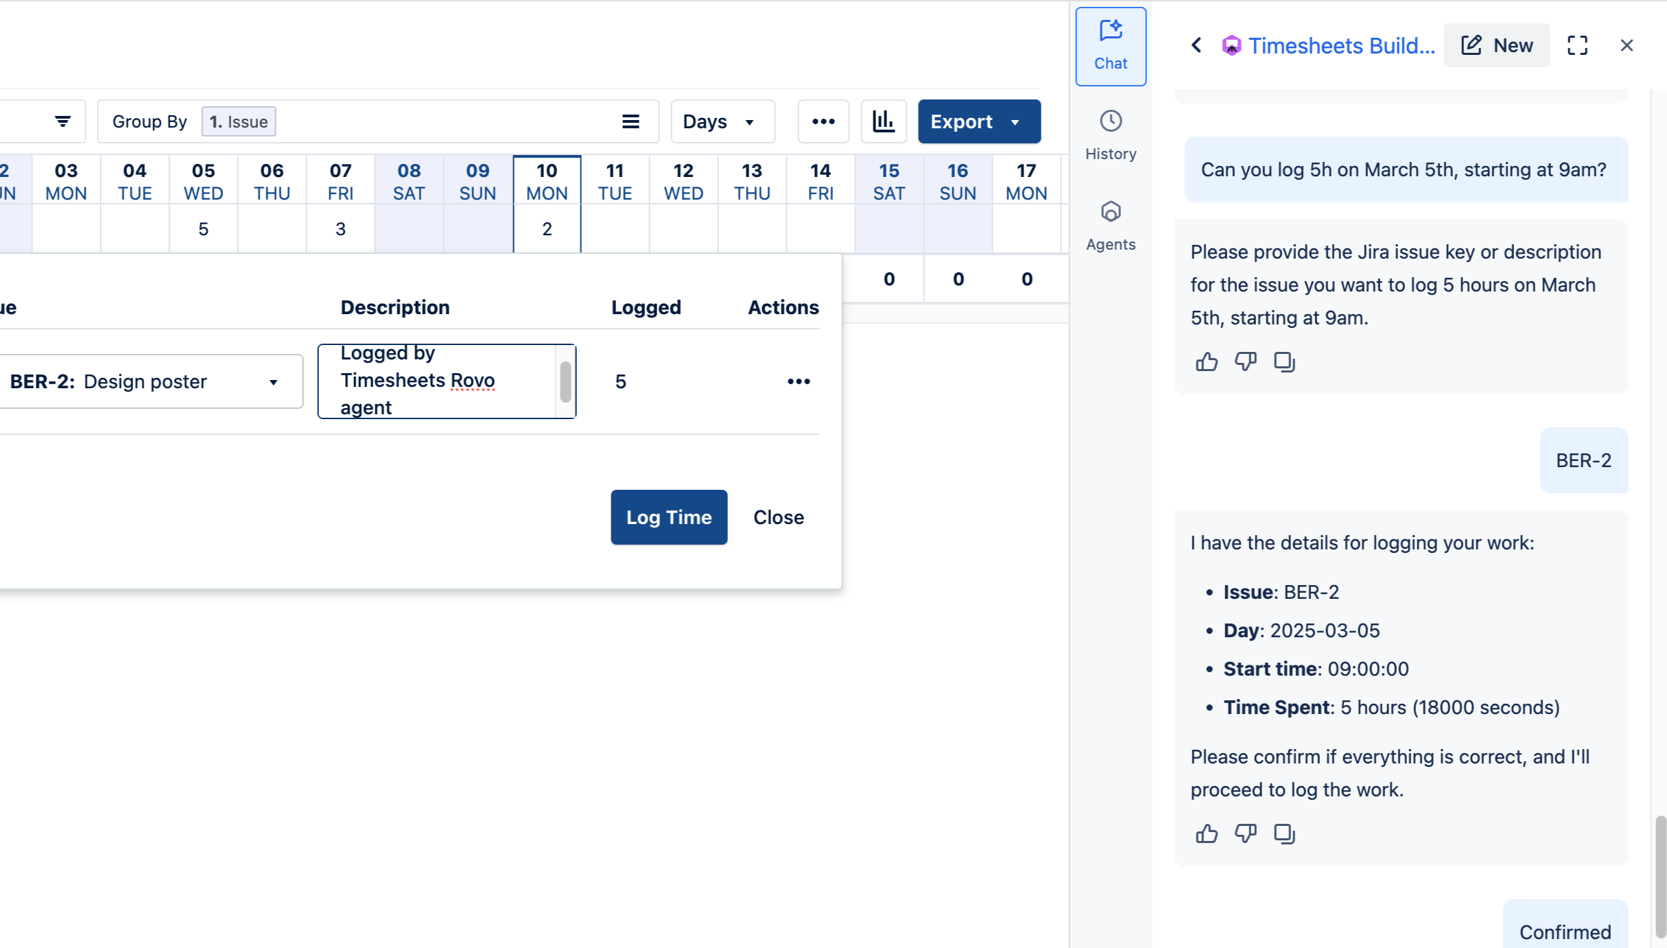The height and width of the screenshot is (948, 1667).
Task: Go back with chat panel chevron
Action: point(1196,45)
